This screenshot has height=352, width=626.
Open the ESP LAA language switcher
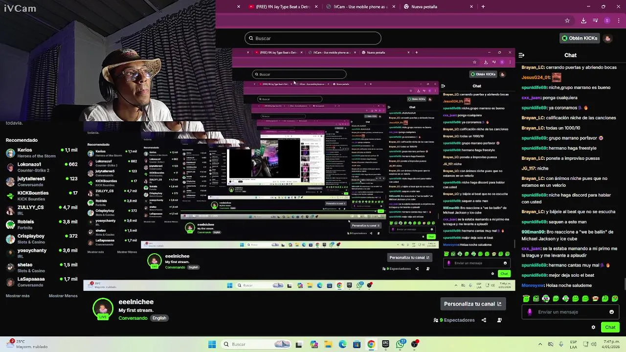click(574, 344)
